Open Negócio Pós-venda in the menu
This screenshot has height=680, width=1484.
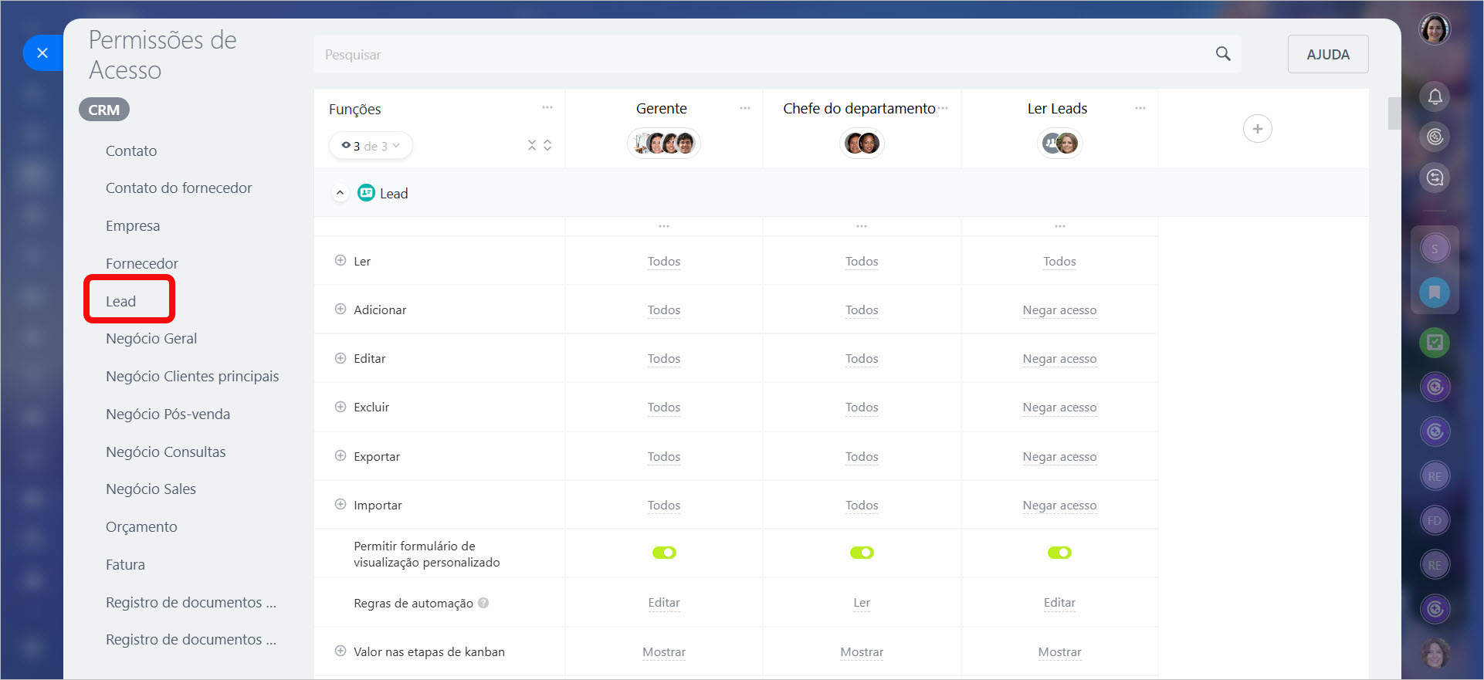point(168,414)
